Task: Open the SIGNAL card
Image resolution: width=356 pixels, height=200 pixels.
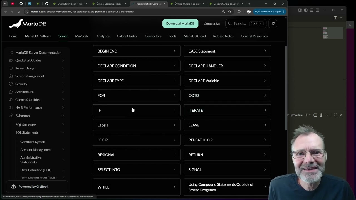Action: pos(228,169)
